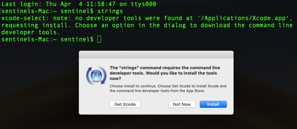This screenshot has width=297, height=129.
Task: Click the blue Install button
Action: (x=213, y=104)
